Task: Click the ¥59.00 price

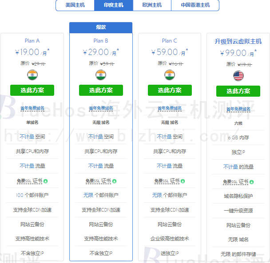Action: click(x=170, y=52)
